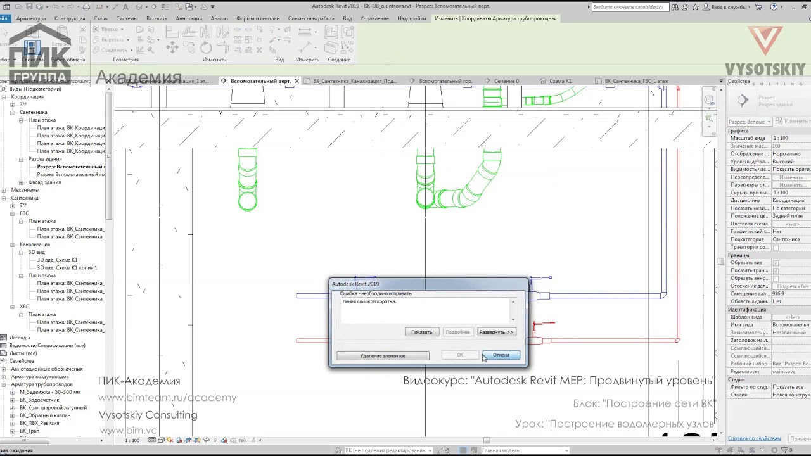Open file with the Quick Access folder icon
The image size is (811, 456).
coord(18,7)
